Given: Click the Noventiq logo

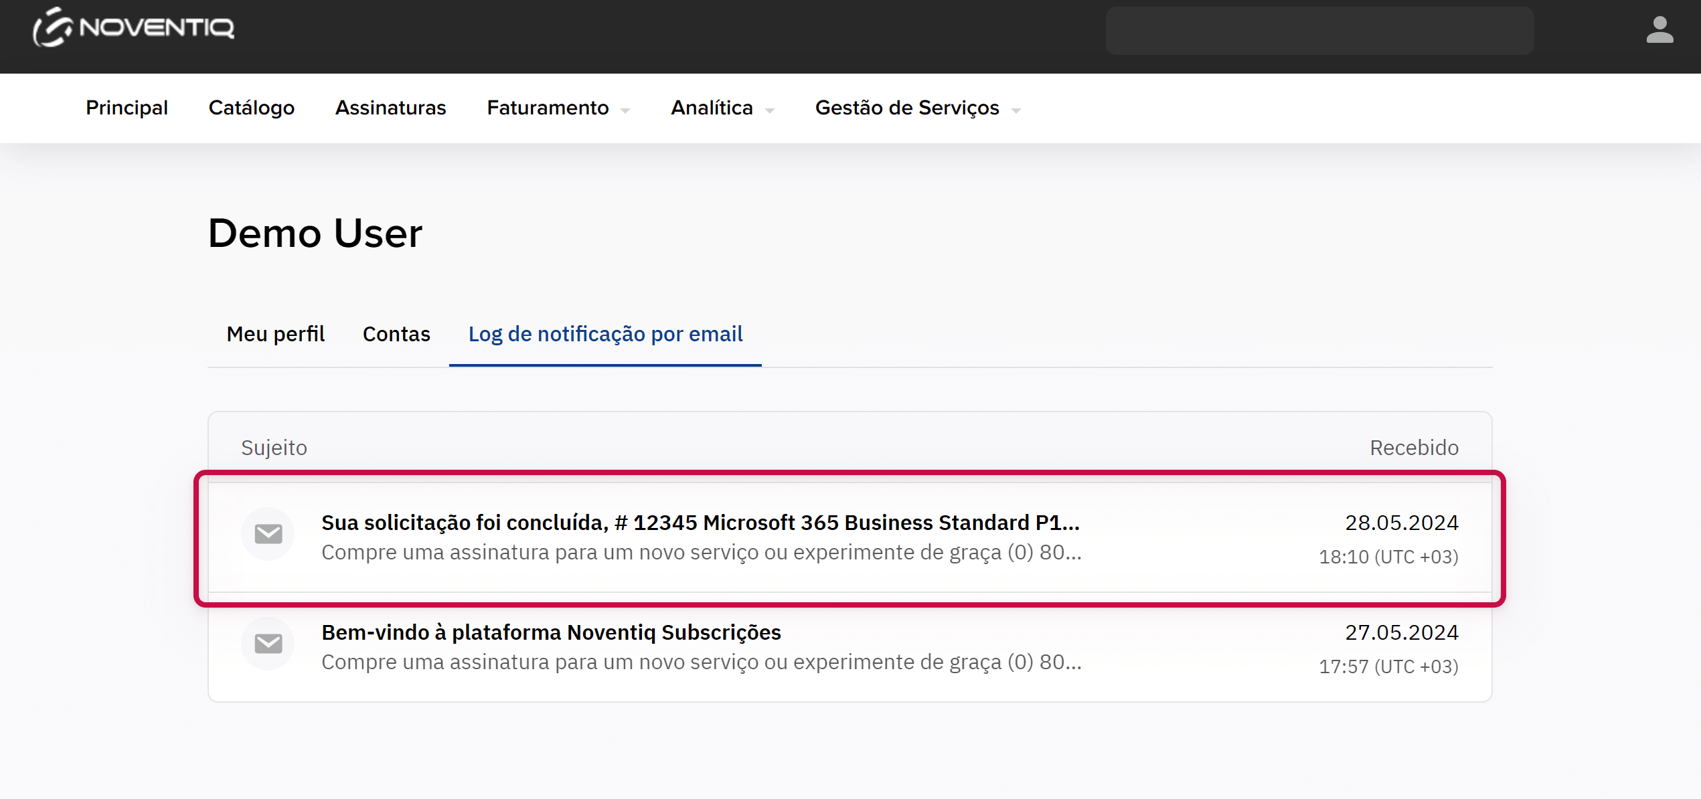Looking at the screenshot, I should pos(134,28).
